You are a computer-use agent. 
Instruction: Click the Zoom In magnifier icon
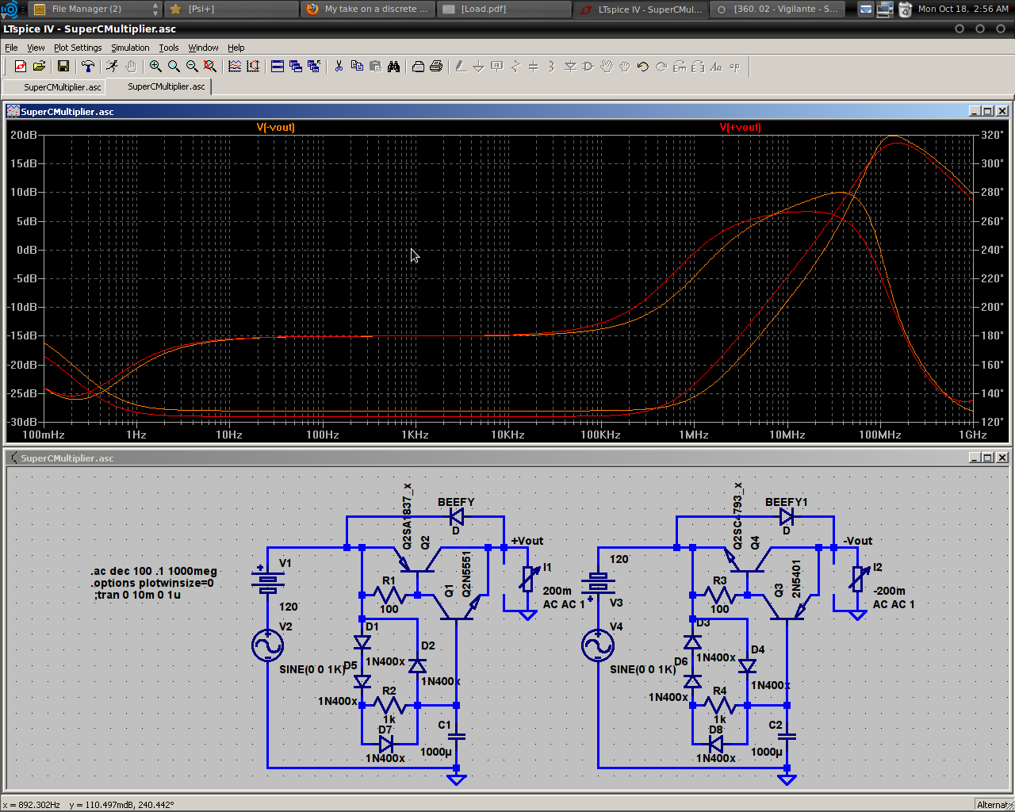pyautogui.click(x=155, y=67)
